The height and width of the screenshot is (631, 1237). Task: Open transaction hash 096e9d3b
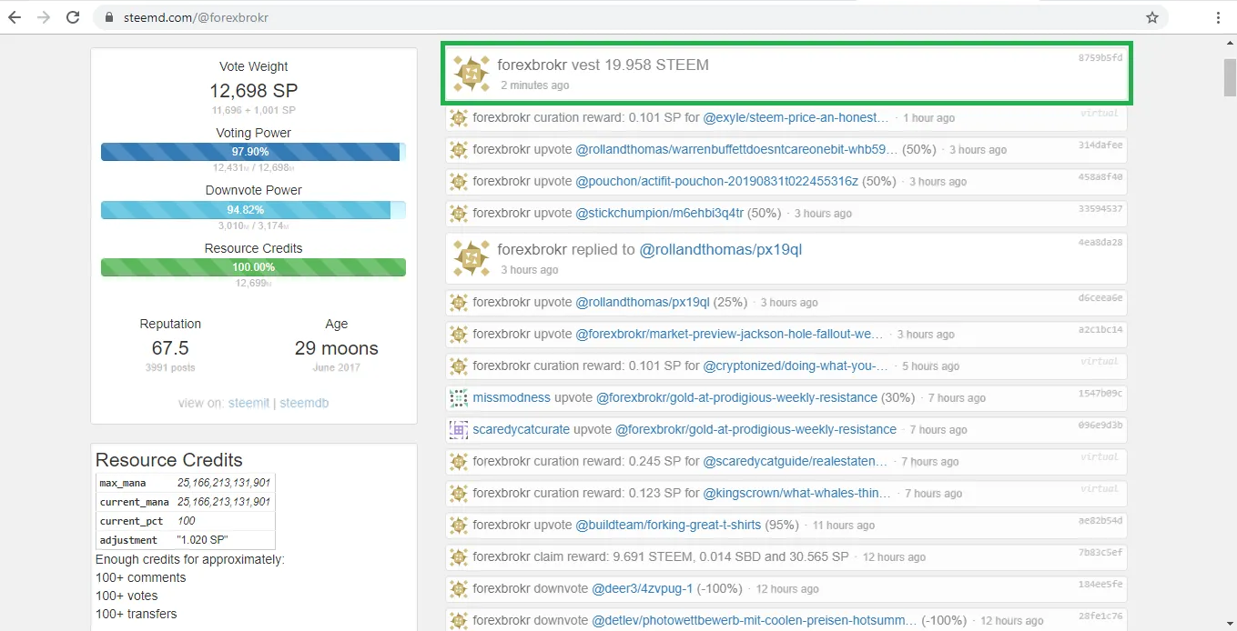tap(1100, 425)
